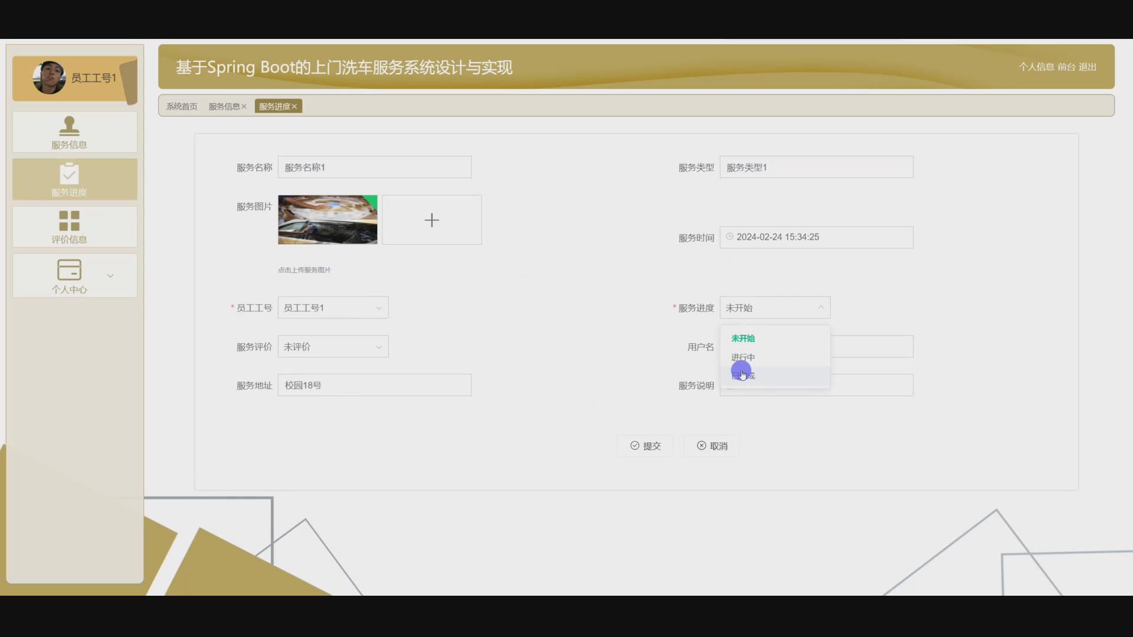Choose 未开始 in the open status list

point(742,338)
